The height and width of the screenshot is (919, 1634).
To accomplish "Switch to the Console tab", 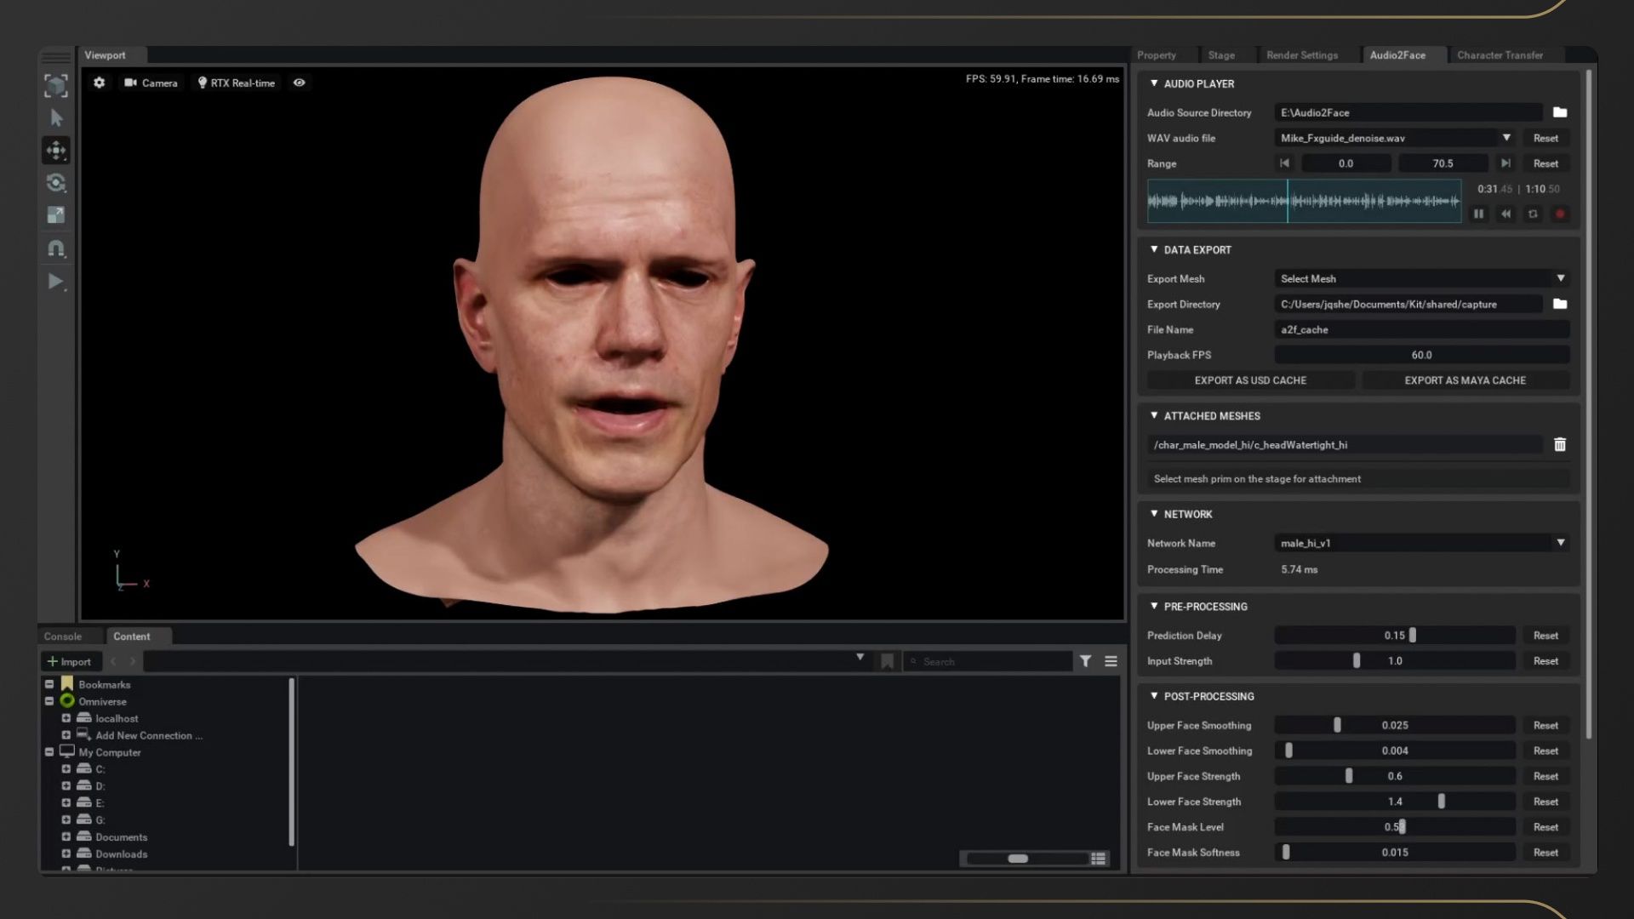I will 63,636.
